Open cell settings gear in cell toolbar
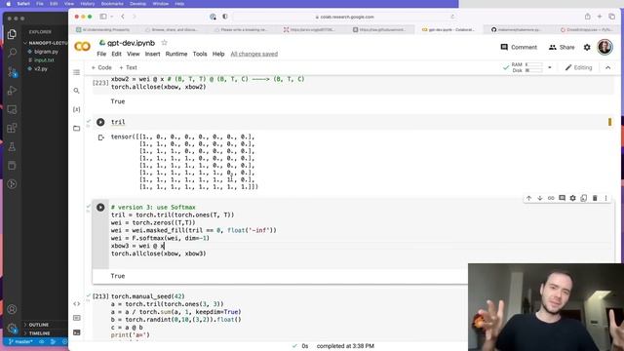Screen dimensions: 624x351 click(572, 198)
